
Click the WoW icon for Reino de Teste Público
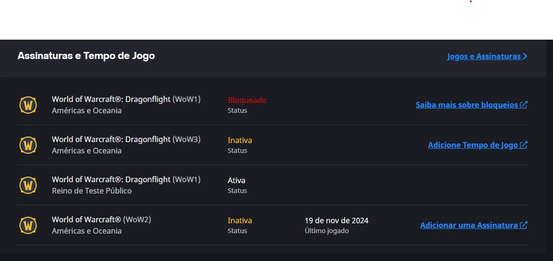28,185
